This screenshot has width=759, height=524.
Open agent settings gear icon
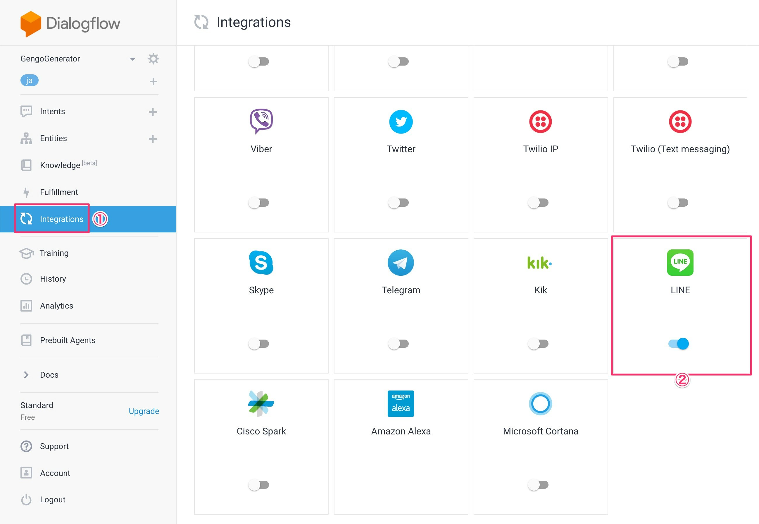pyautogui.click(x=153, y=59)
